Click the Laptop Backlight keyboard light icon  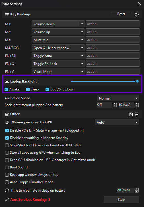pyautogui.click(x=7, y=82)
